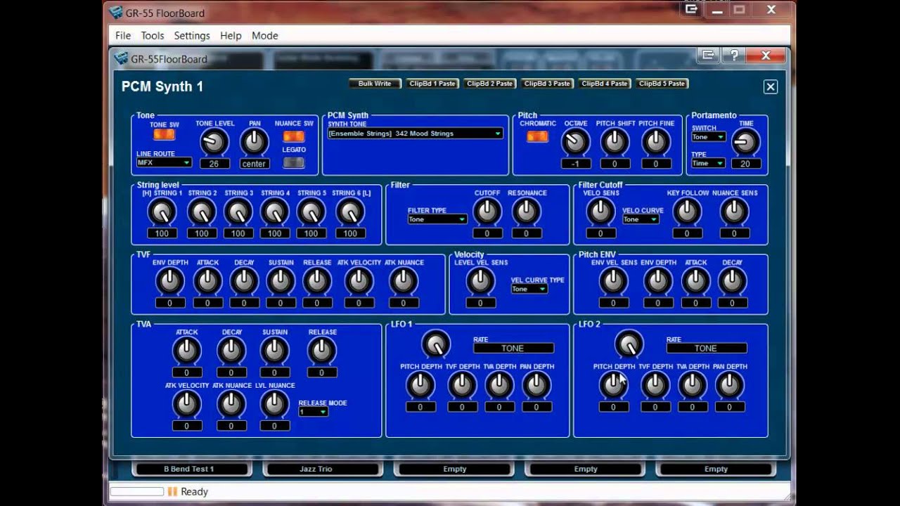Open the Mode menu
This screenshot has height=506, width=900.
tap(265, 35)
